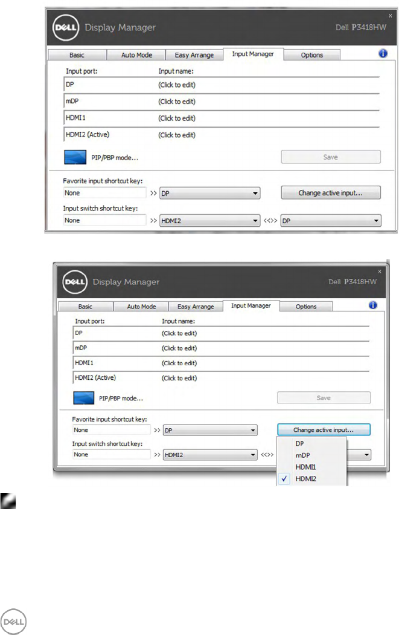Click favorite shortcut key field upper window
Viewport: 399px width, 635px height.
click(x=104, y=193)
